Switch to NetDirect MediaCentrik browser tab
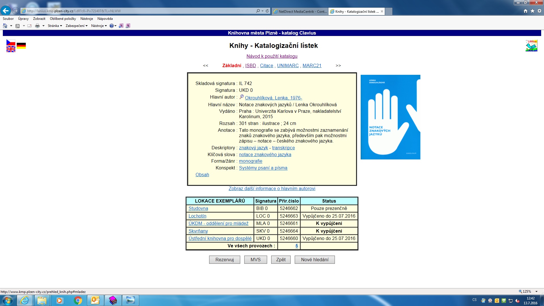 [x=300, y=12]
